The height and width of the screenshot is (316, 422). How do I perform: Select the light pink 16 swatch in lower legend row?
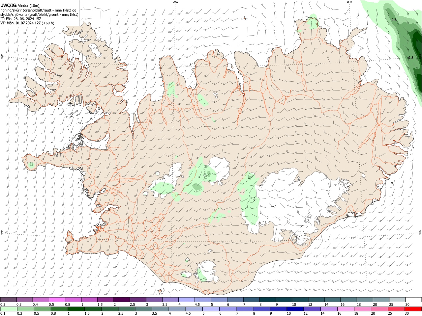[346, 309]
